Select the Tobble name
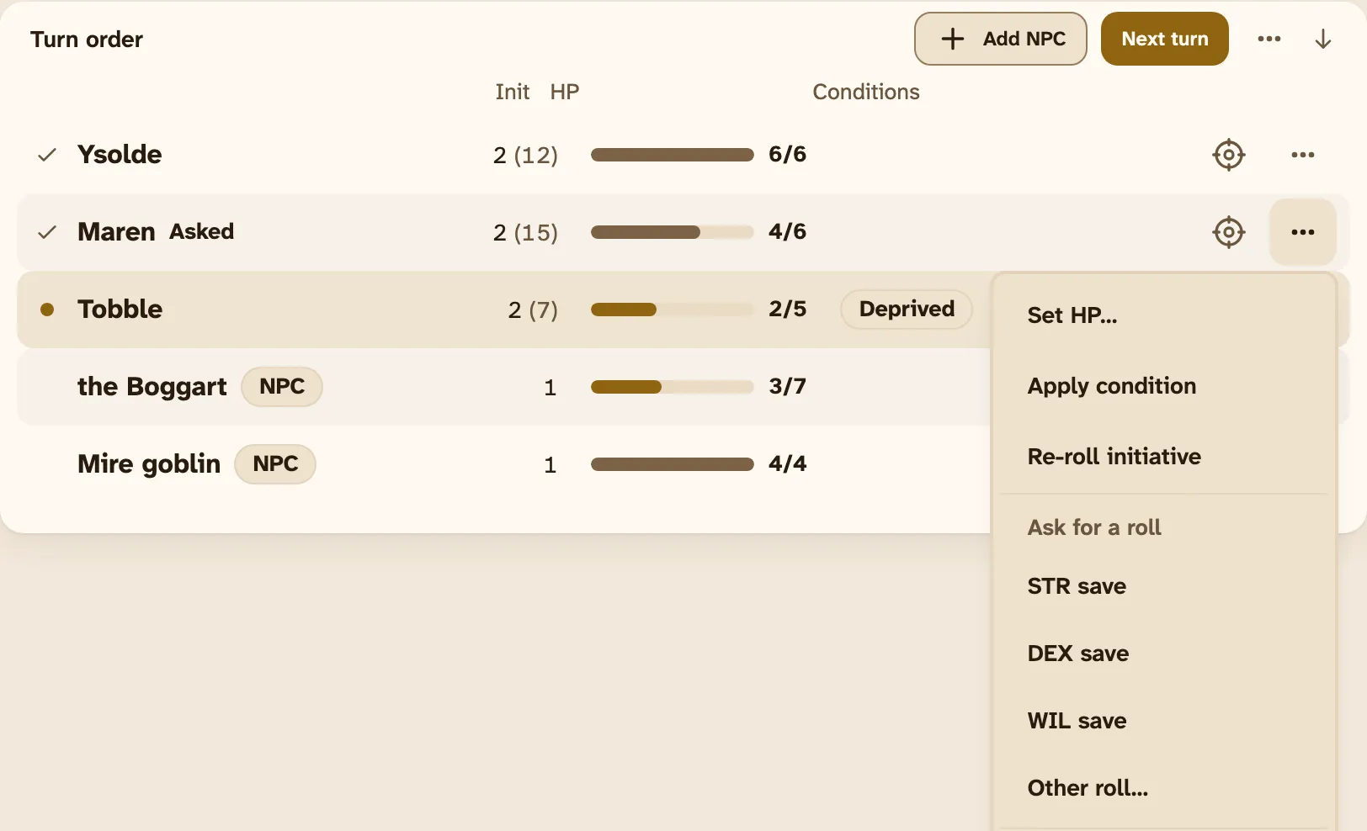Viewport: 1367px width, 831px height. pos(120,310)
